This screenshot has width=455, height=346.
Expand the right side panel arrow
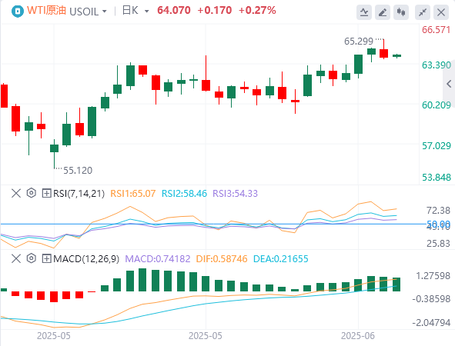point(449,84)
